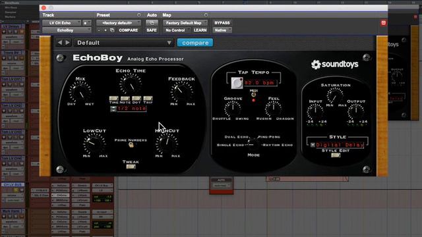422x237 pixels.
Task: Select Dual Echo mode label
Action: [236, 137]
